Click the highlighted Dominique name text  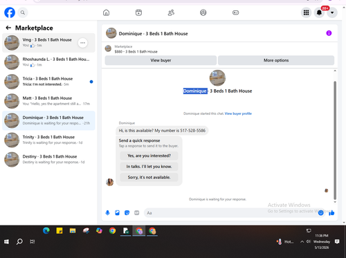click(195, 91)
